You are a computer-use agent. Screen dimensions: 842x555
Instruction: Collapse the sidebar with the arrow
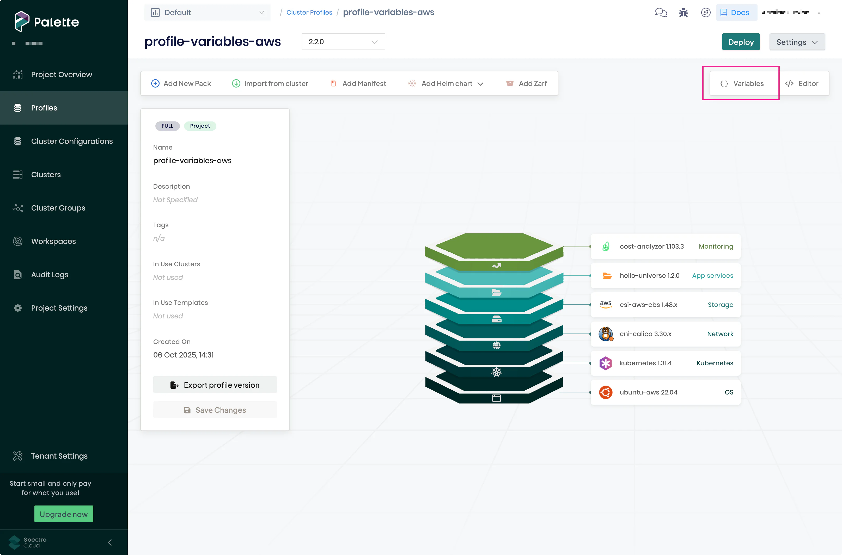(x=110, y=542)
